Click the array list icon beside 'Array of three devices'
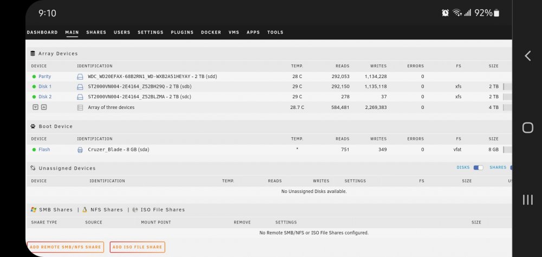Viewport: 542px width, 257px height. tap(80, 107)
